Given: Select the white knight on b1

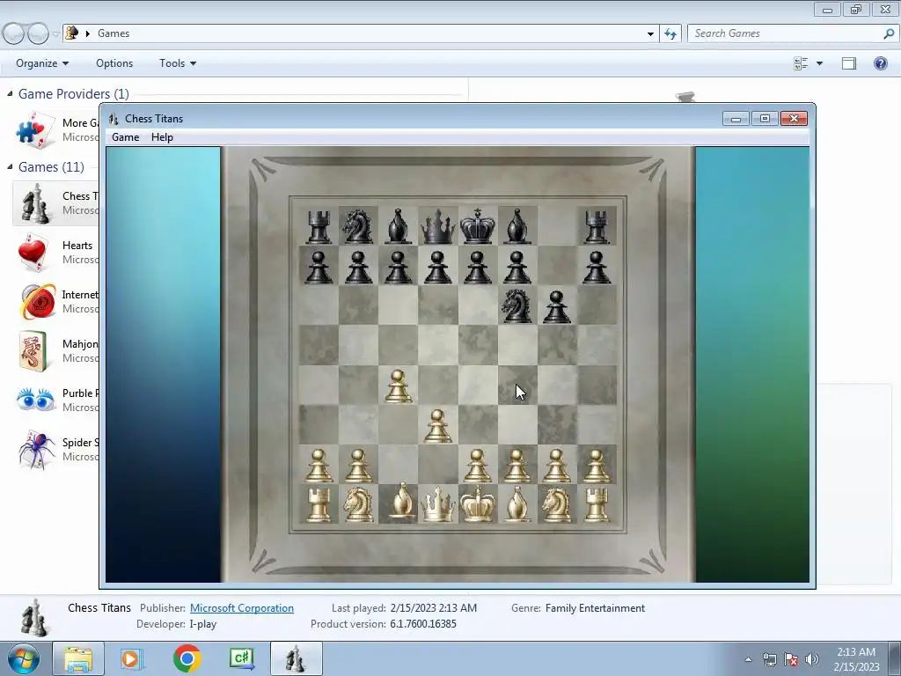Looking at the screenshot, I should 358,504.
